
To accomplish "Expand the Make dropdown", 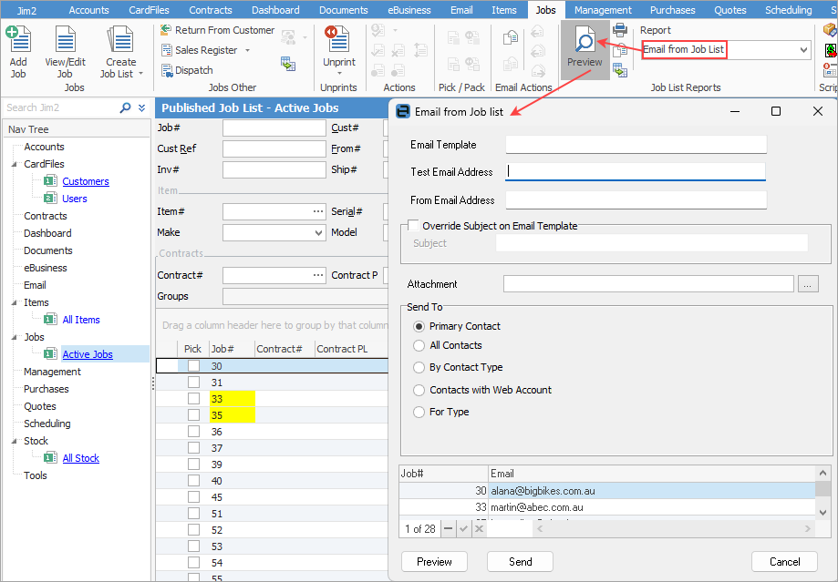I will point(318,233).
